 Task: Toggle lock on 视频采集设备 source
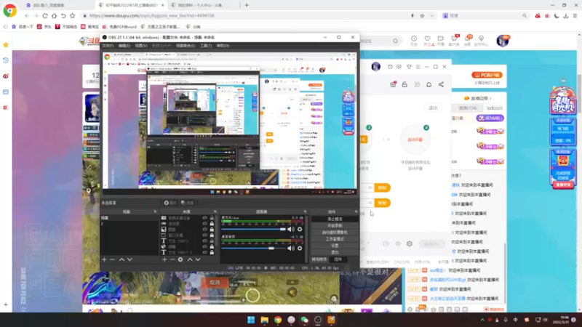coord(212,218)
